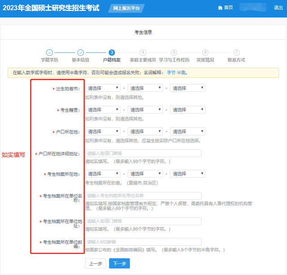Expand the first 考生档案所在地 dropdown
Image resolution: width=287 pixels, height=275 pixels.
click(x=103, y=174)
